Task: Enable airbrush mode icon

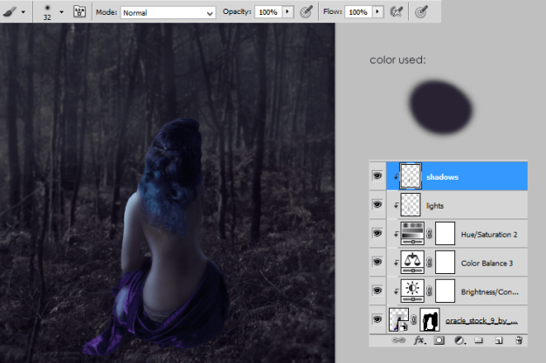Action: (397, 12)
